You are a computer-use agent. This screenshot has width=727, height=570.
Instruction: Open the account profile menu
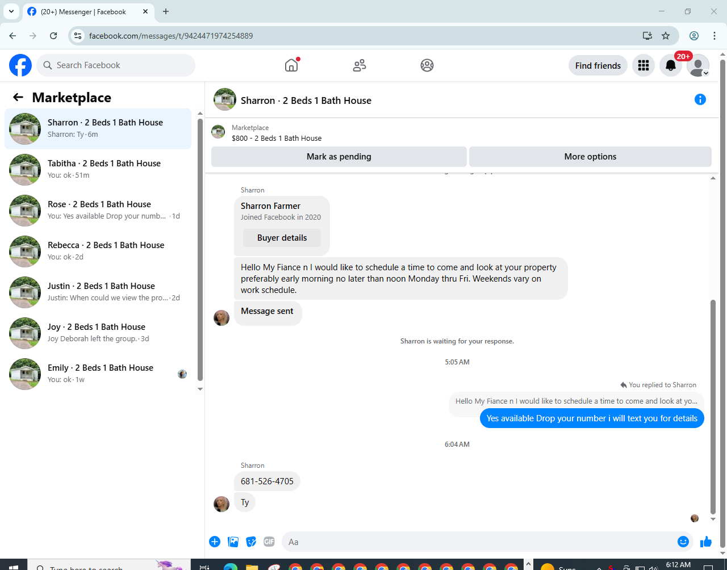click(x=698, y=65)
